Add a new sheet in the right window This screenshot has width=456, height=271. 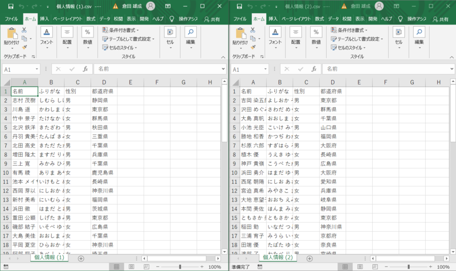point(310,258)
